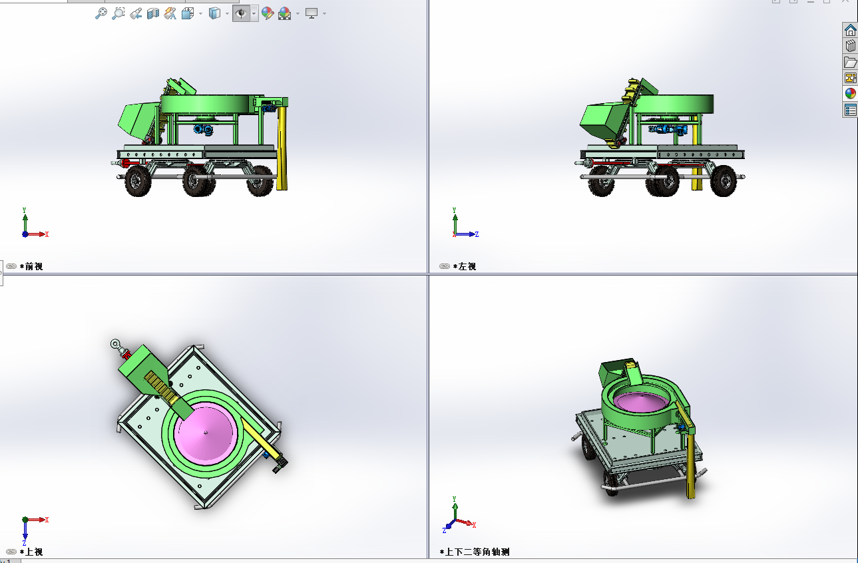Viewport: 858px width, 563px height.
Task: Open the SolidWorks Resources home tab
Action: pyautogui.click(x=851, y=30)
